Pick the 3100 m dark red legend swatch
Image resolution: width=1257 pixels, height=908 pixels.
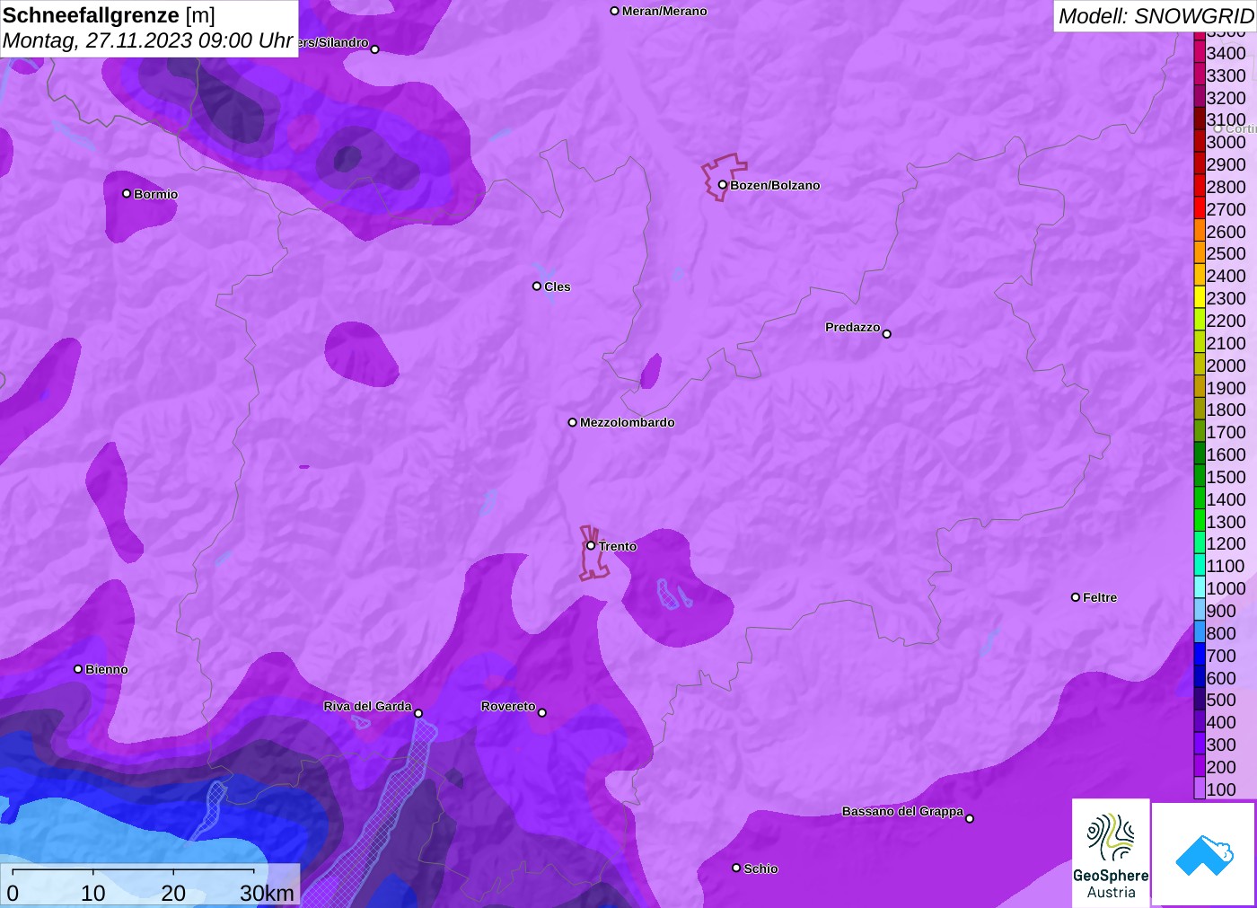pyautogui.click(x=1200, y=119)
